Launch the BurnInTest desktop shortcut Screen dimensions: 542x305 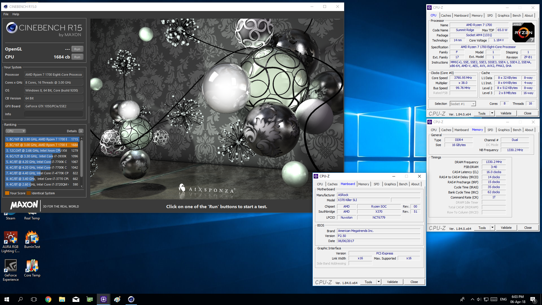(32, 239)
